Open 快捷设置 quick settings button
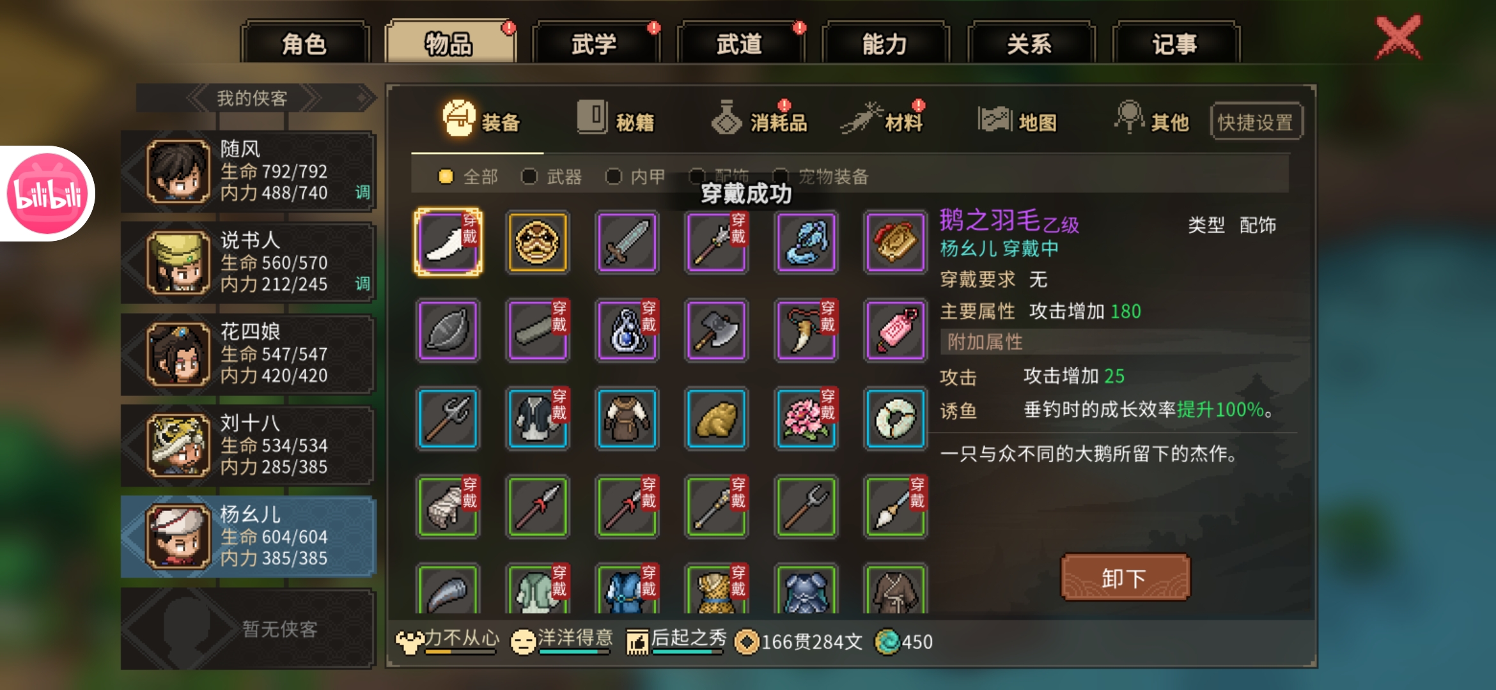 coord(1256,121)
